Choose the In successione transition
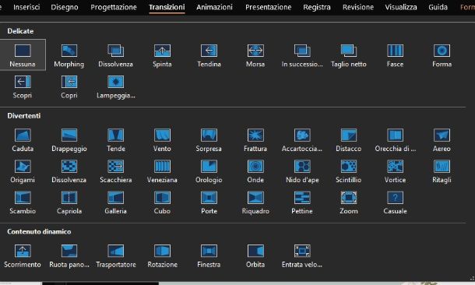Image resolution: width=475 pixels, height=285 pixels. [x=302, y=55]
